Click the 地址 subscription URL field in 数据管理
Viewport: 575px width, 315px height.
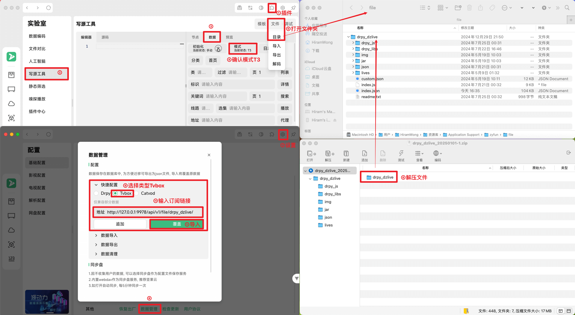148,212
